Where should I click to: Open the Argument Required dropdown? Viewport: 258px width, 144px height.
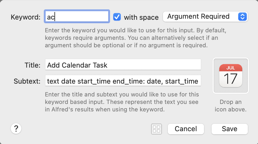[205, 17]
